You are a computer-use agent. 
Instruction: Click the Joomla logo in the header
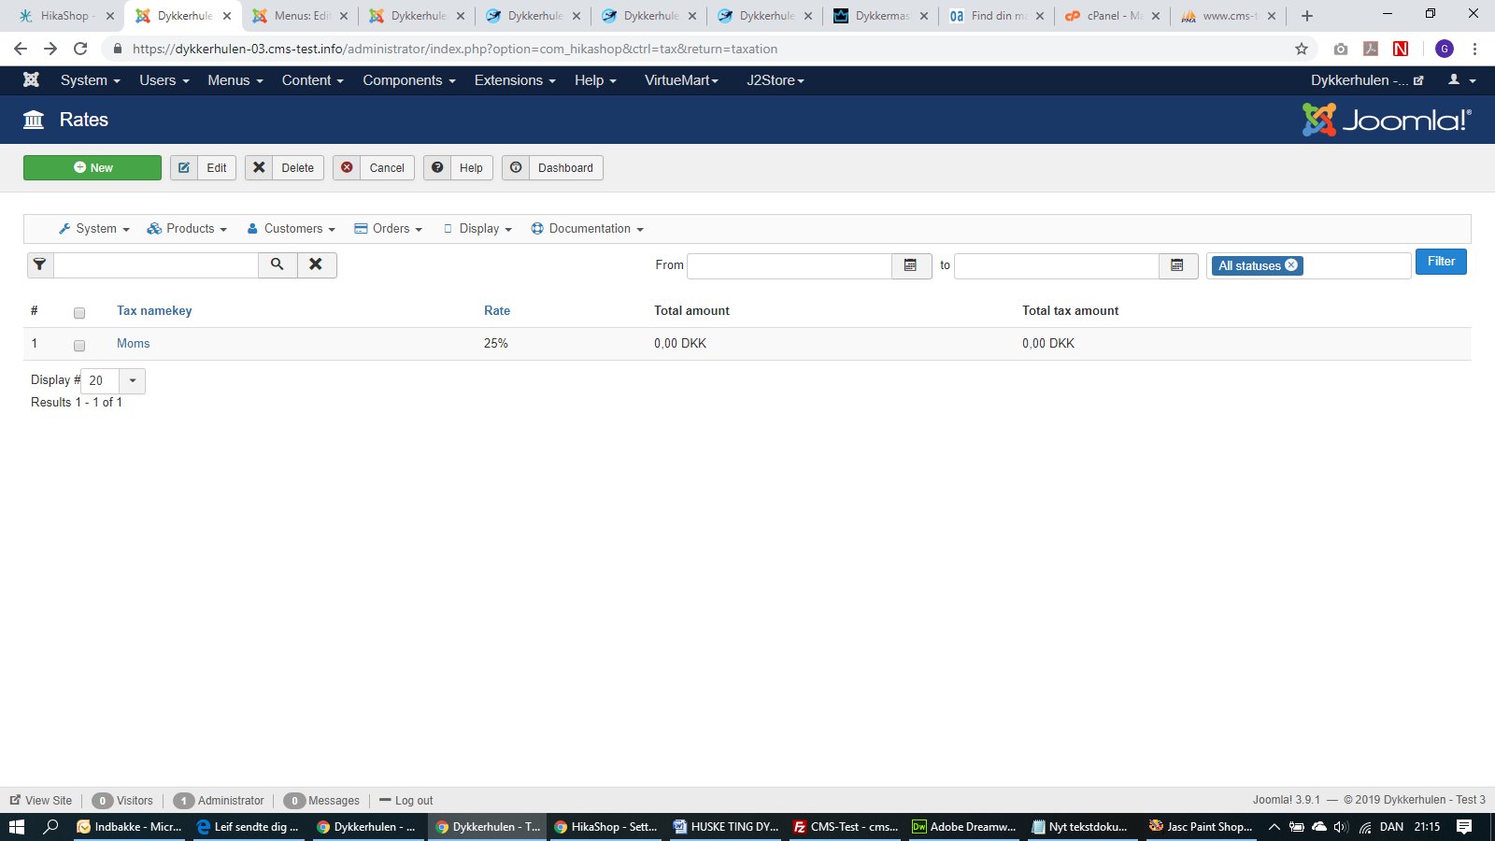pos(1387,120)
